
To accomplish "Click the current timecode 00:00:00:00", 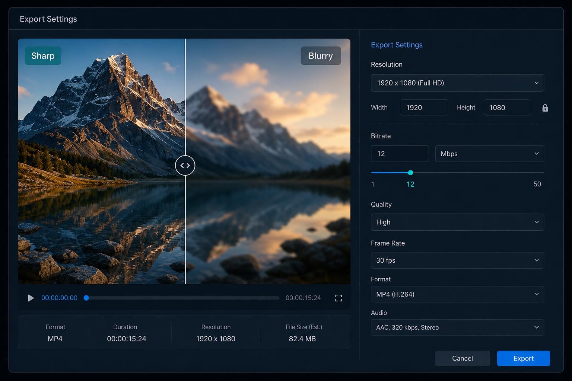I will tap(59, 298).
